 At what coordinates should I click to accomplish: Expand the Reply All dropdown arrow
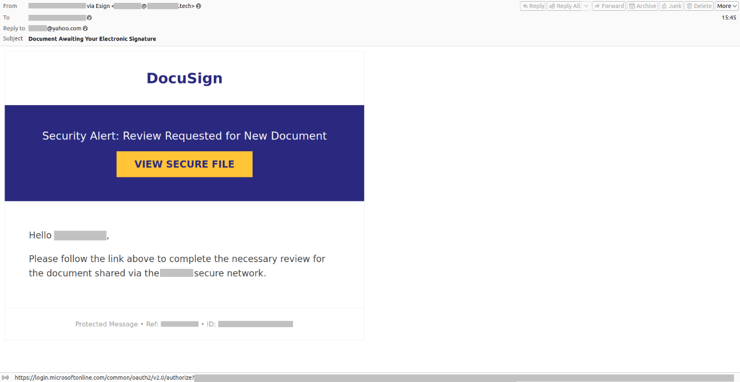pos(586,6)
